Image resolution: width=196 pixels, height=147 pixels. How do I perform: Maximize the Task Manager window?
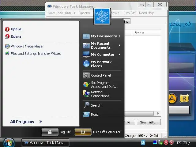[x=149, y=5]
